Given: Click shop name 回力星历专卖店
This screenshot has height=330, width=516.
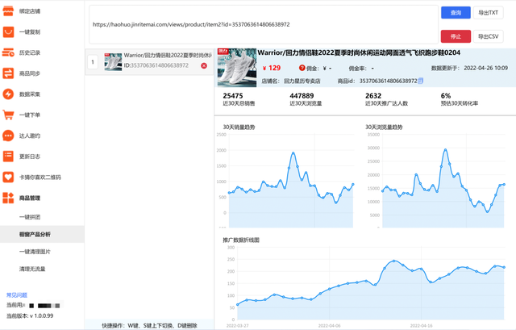Looking at the screenshot, I should 302,81.
